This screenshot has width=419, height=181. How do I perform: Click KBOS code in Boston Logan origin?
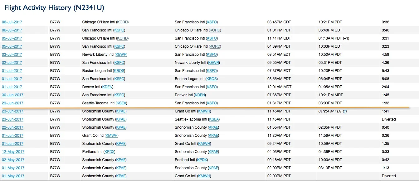[x=119, y=71]
